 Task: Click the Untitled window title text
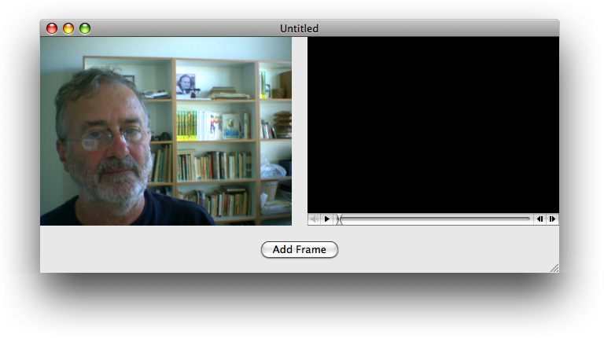[300, 28]
